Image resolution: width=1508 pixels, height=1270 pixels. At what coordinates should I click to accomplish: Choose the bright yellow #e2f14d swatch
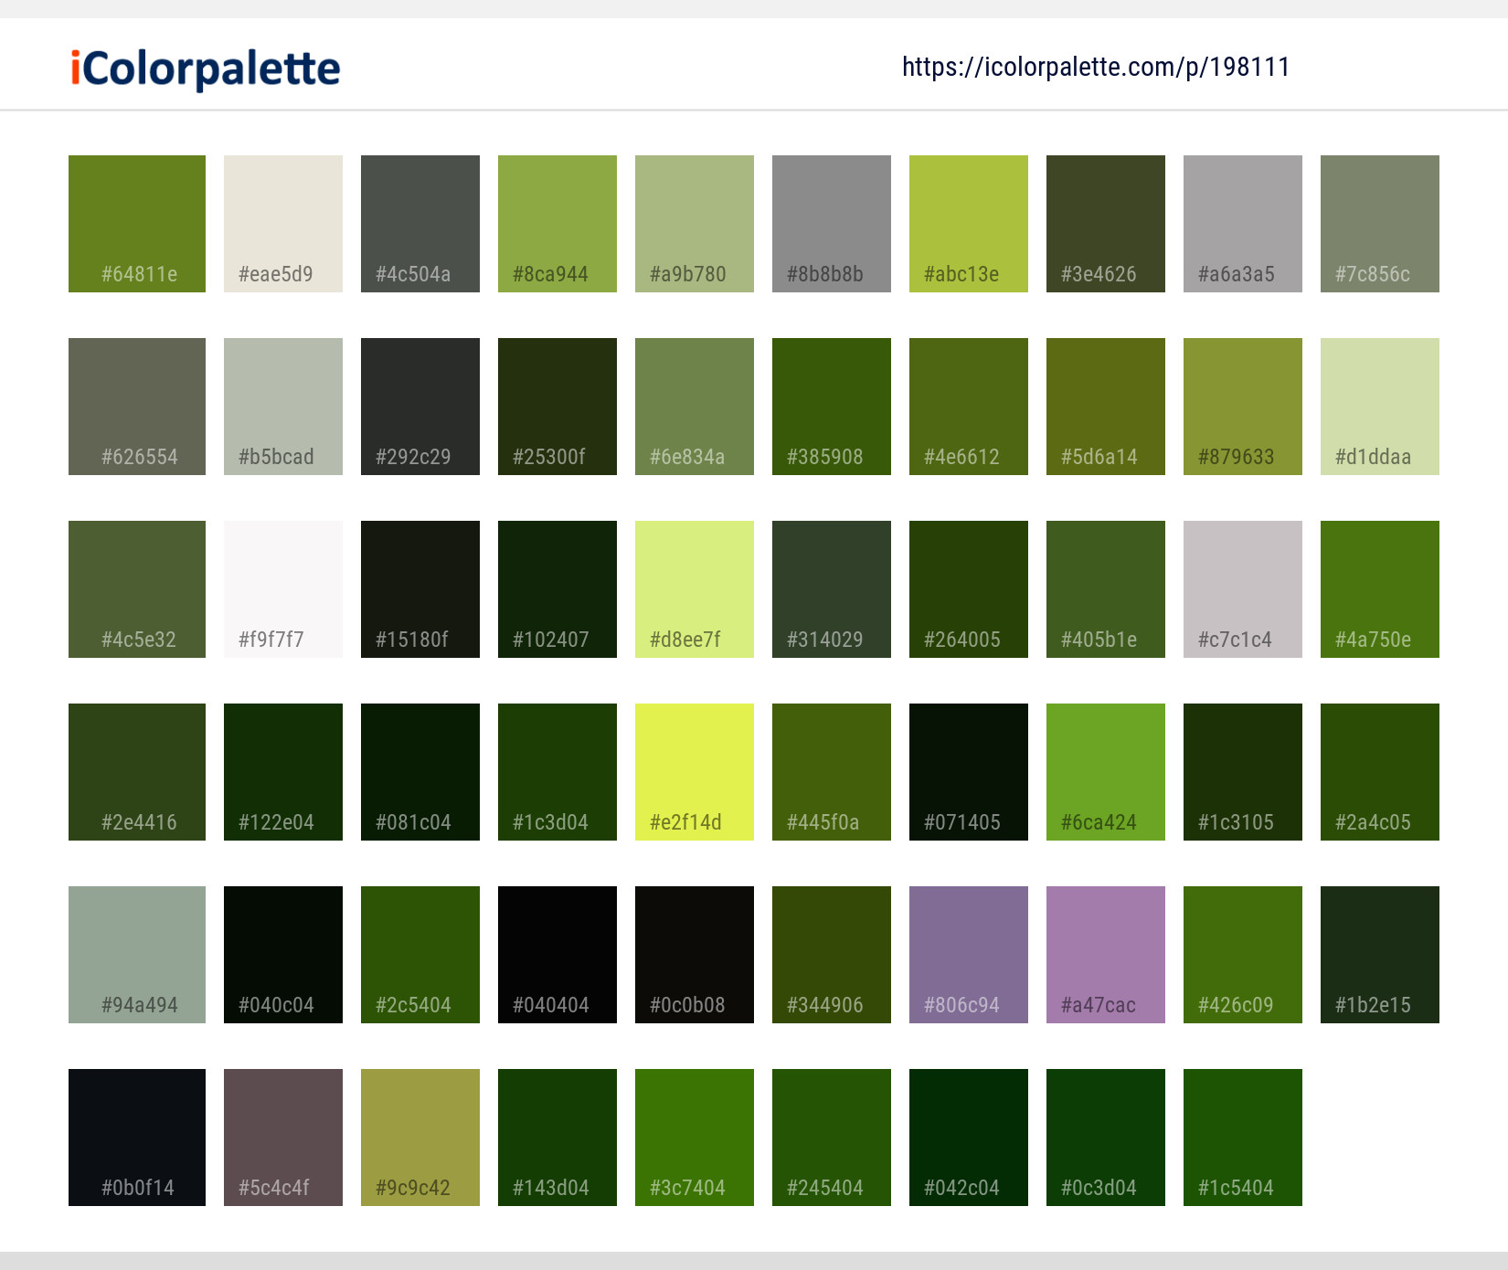pyautogui.click(x=695, y=772)
